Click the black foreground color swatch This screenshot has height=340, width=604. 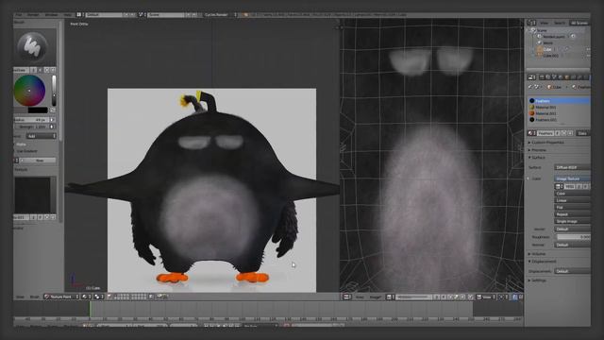38,110
